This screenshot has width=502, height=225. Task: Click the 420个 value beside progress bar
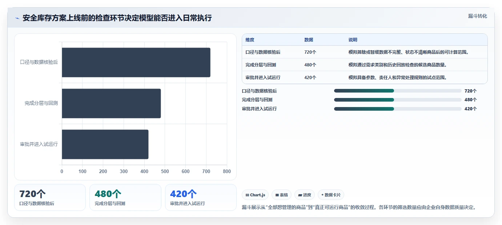tap(470, 109)
